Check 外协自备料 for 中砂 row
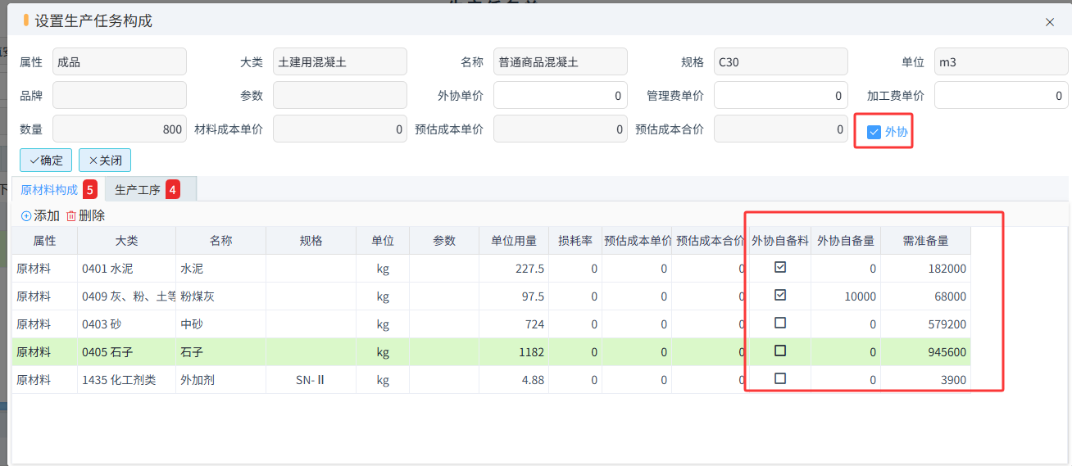Screen dimensions: 1072x466 [x=780, y=323]
